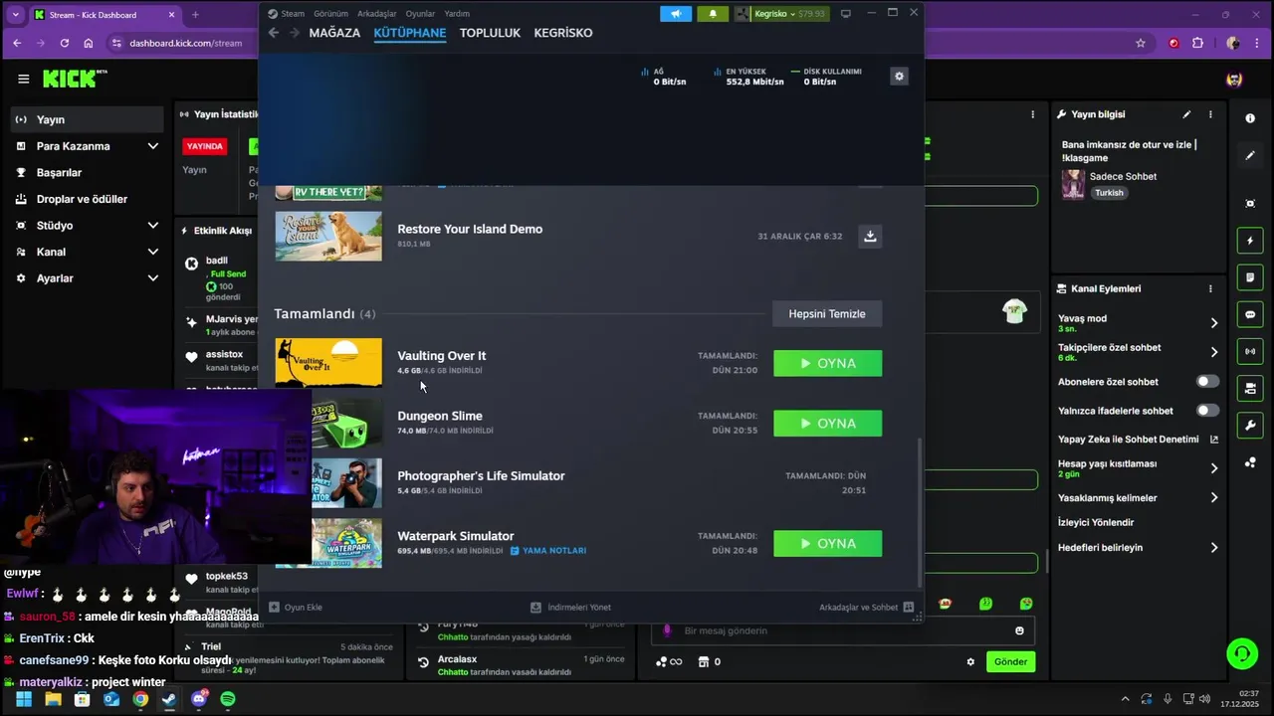This screenshot has height=716, width=1274.
Task: Open Oyunlar menu in Steam
Action: 420,14
